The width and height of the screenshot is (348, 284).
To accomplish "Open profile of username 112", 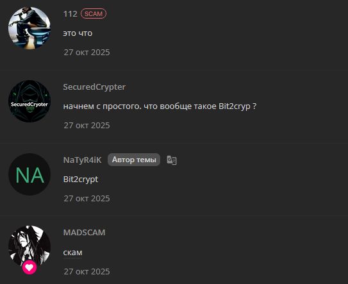I will pyautogui.click(x=70, y=14).
